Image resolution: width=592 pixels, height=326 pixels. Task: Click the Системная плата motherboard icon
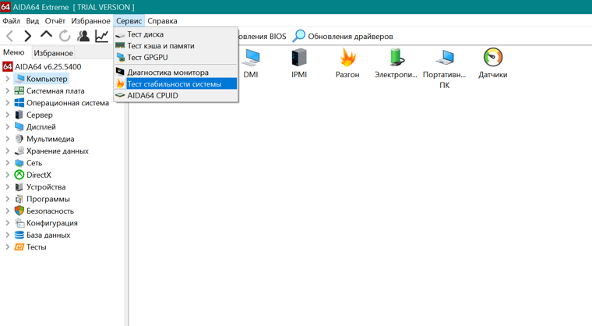19,90
